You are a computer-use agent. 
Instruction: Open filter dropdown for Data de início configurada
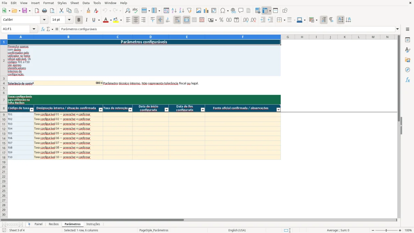pyautogui.click(x=167, y=109)
